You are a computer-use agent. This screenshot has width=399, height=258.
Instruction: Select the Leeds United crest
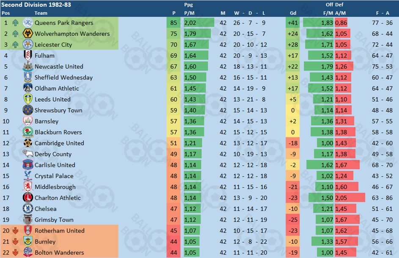pos(28,99)
